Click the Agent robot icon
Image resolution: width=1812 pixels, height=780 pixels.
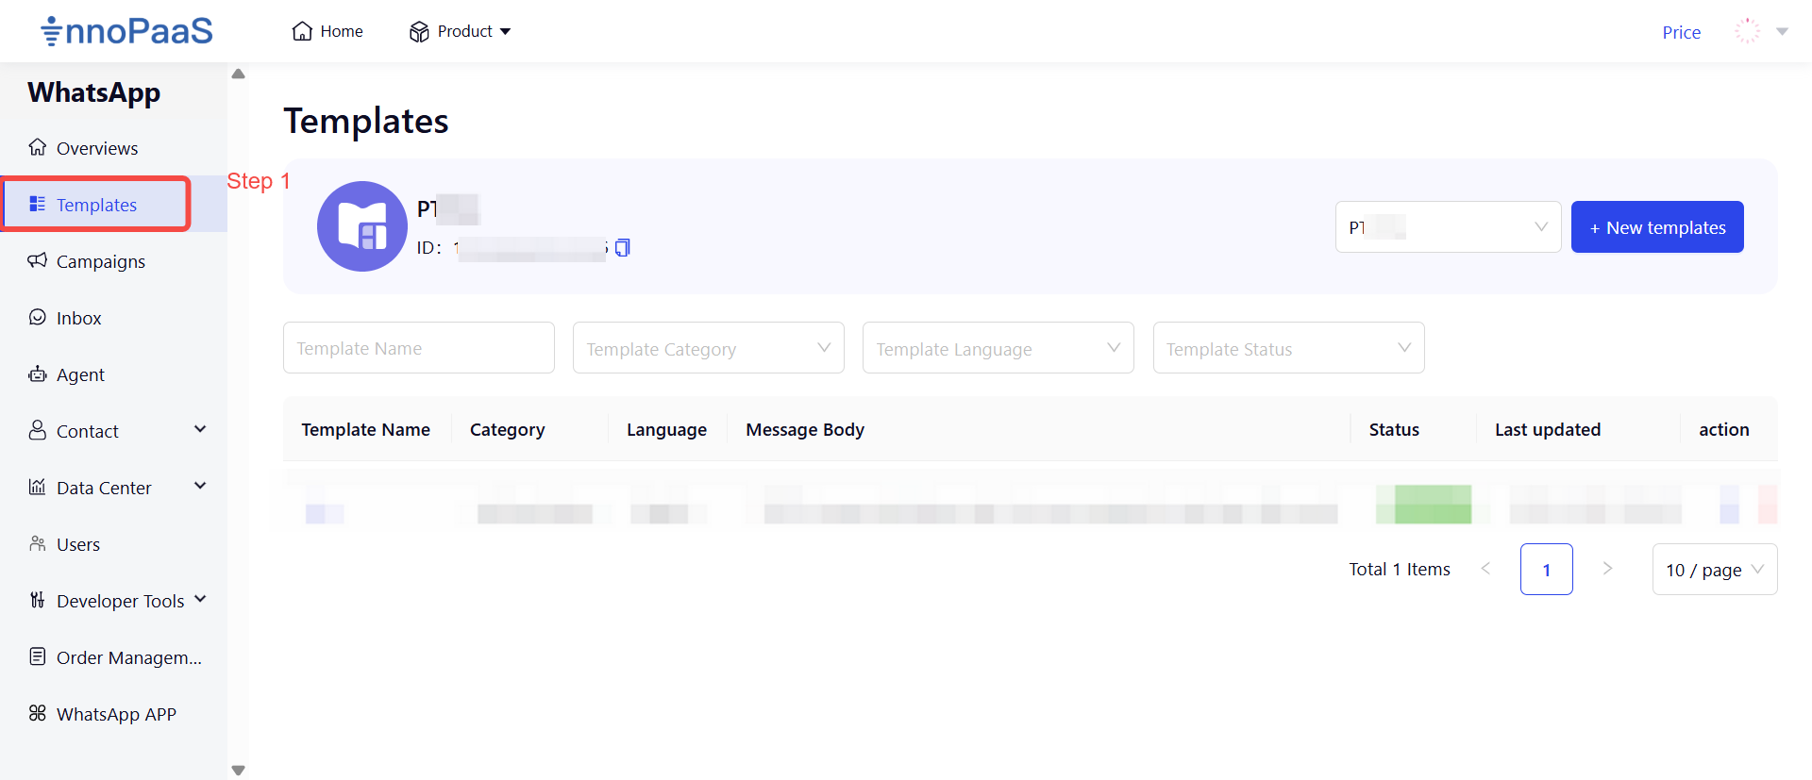point(38,373)
